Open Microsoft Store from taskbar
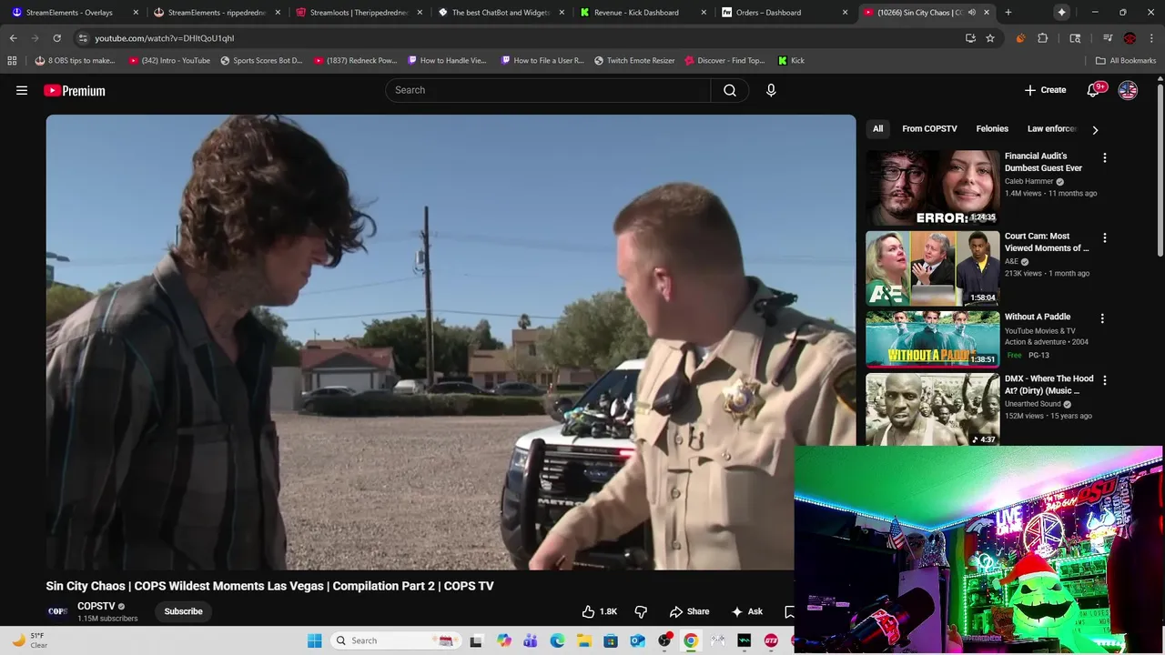 pyautogui.click(x=611, y=640)
